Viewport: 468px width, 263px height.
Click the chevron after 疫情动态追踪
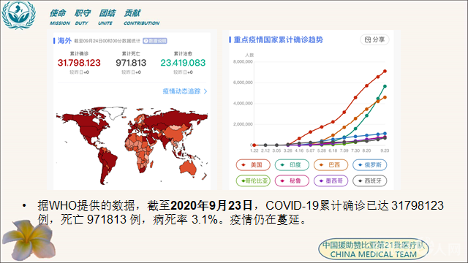(x=205, y=91)
